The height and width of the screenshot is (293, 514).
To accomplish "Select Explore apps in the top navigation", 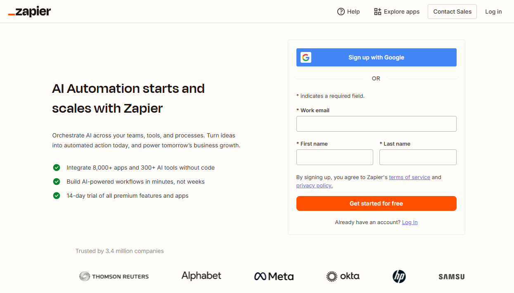I will [x=401, y=12].
